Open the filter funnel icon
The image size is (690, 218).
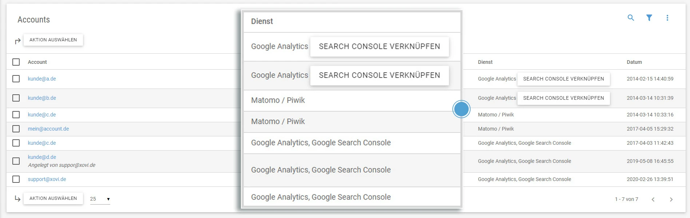[649, 18]
